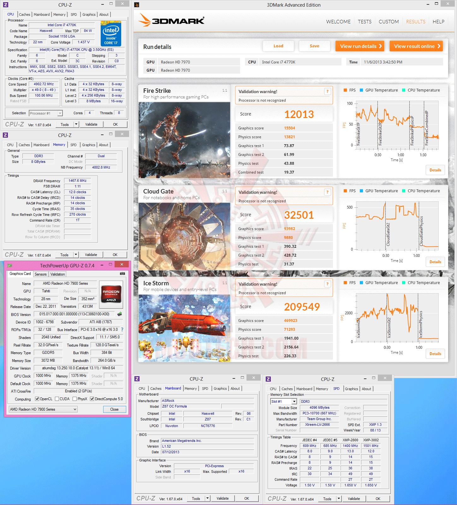
Task: Open Cloud Gate validation warning help icon
Action: [x=327, y=192]
